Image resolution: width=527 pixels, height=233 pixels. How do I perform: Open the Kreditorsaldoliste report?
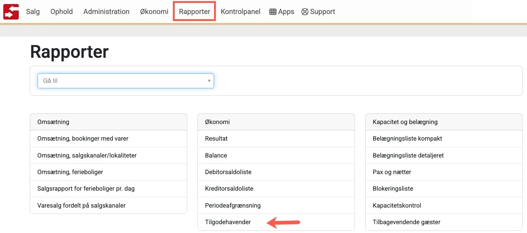[x=276, y=188]
